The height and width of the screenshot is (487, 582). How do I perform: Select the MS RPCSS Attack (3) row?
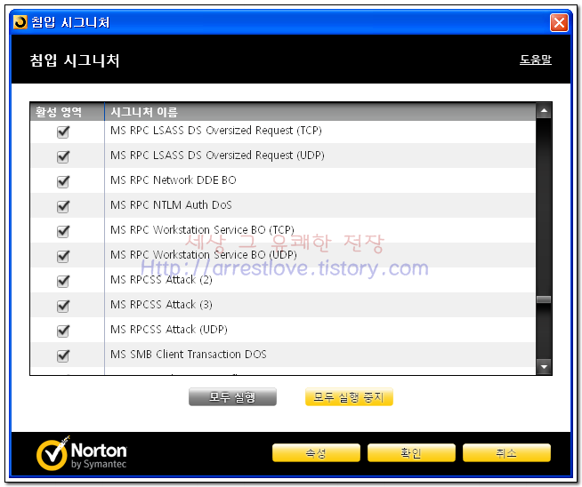(x=283, y=305)
